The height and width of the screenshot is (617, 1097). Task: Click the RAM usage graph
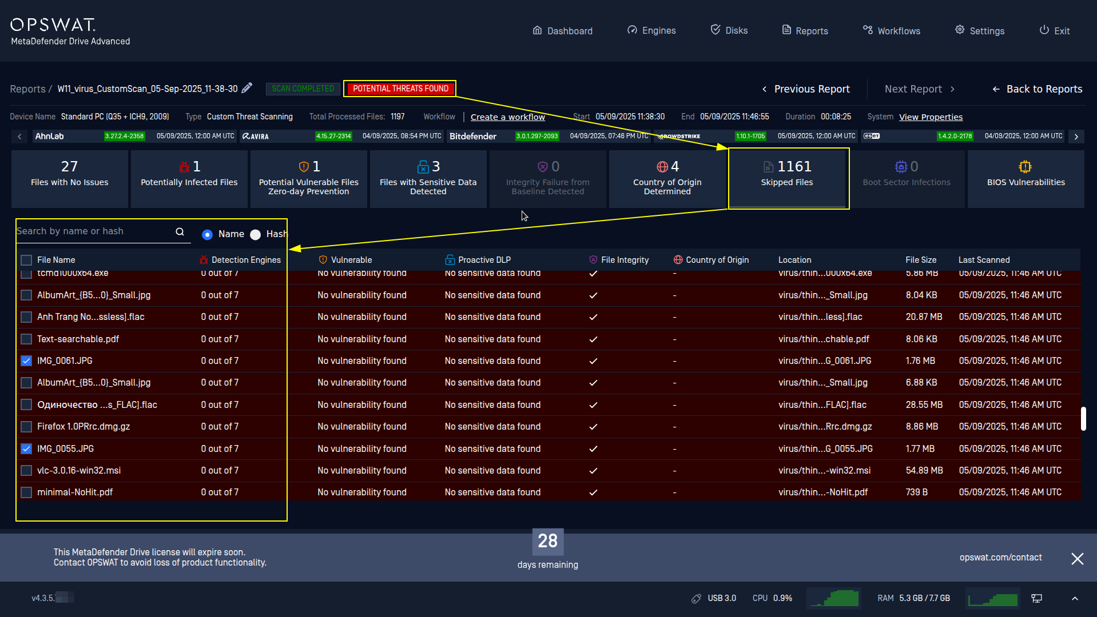(x=992, y=598)
